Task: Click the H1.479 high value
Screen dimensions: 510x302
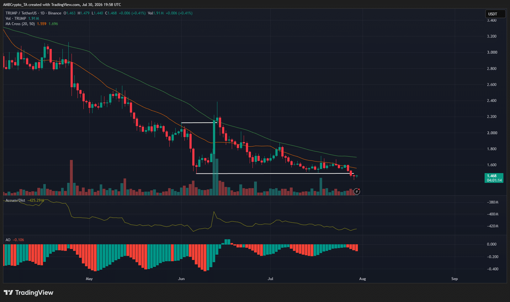Action: (84, 13)
